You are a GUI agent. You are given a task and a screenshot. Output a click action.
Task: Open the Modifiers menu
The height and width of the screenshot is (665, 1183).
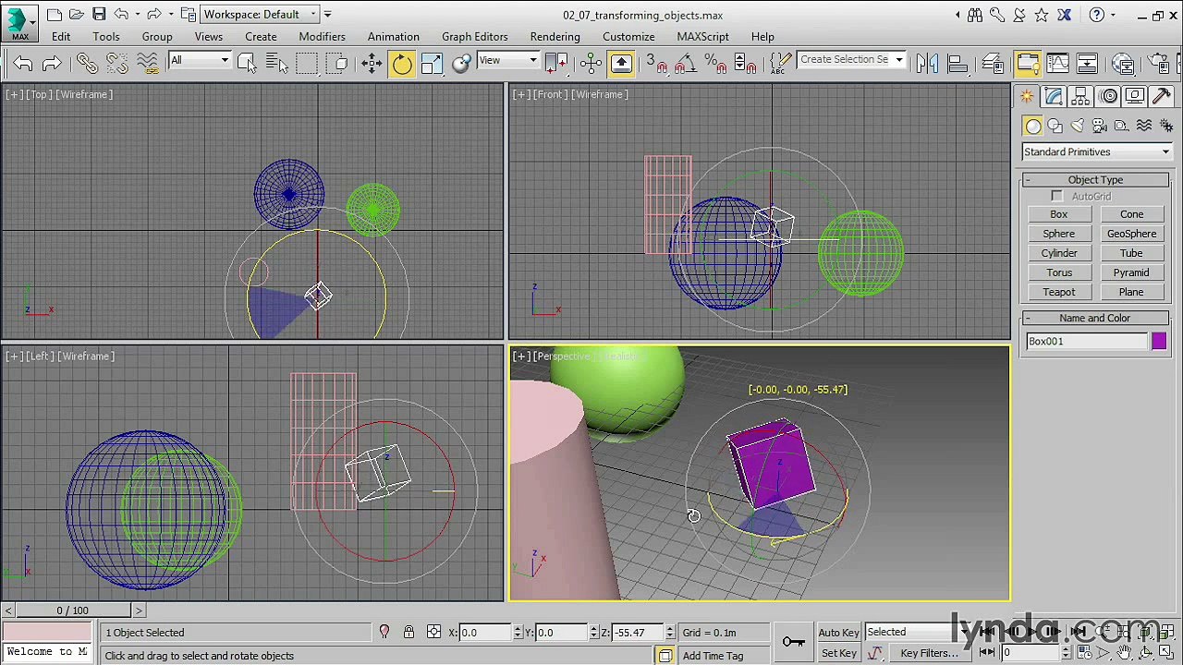point(322,37)
